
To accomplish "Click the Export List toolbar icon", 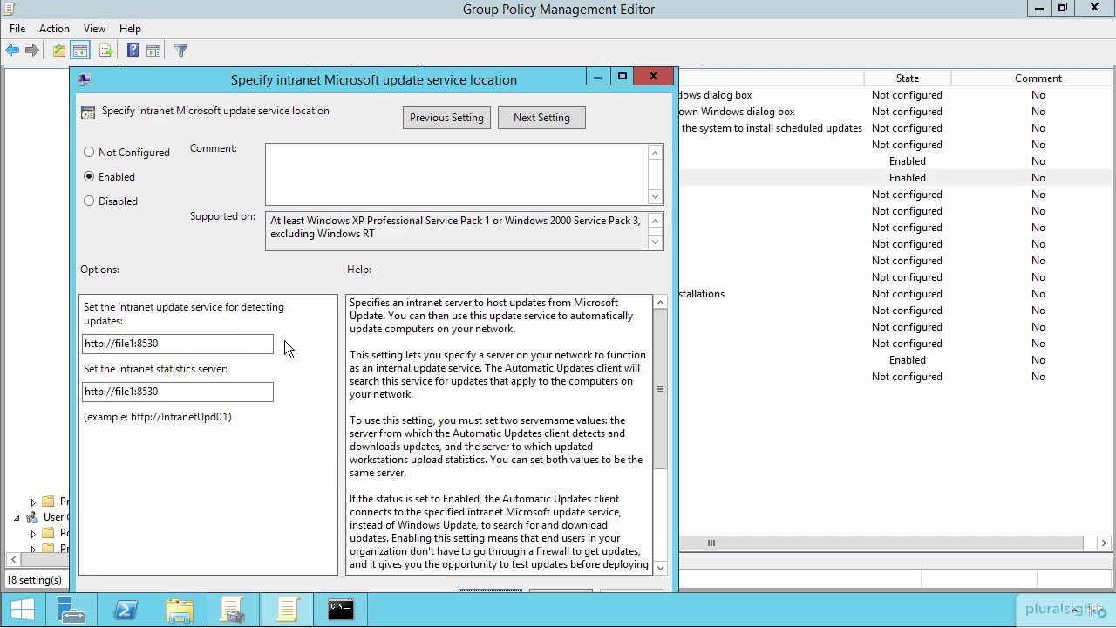I will (x=105, y=51).
